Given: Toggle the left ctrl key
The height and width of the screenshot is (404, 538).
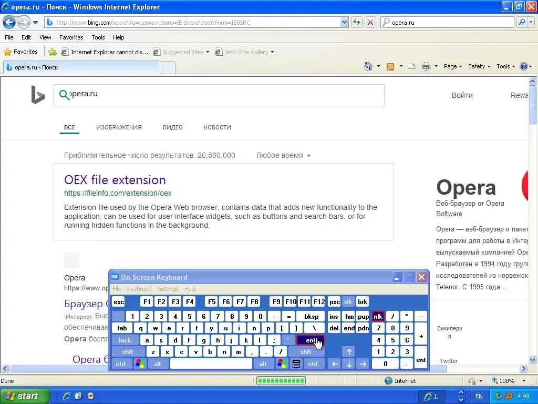Looking at the screenshot, I should (x=120, y=364).
